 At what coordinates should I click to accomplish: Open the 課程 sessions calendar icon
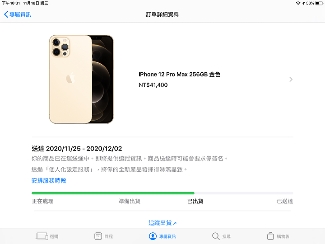(98, 236)
